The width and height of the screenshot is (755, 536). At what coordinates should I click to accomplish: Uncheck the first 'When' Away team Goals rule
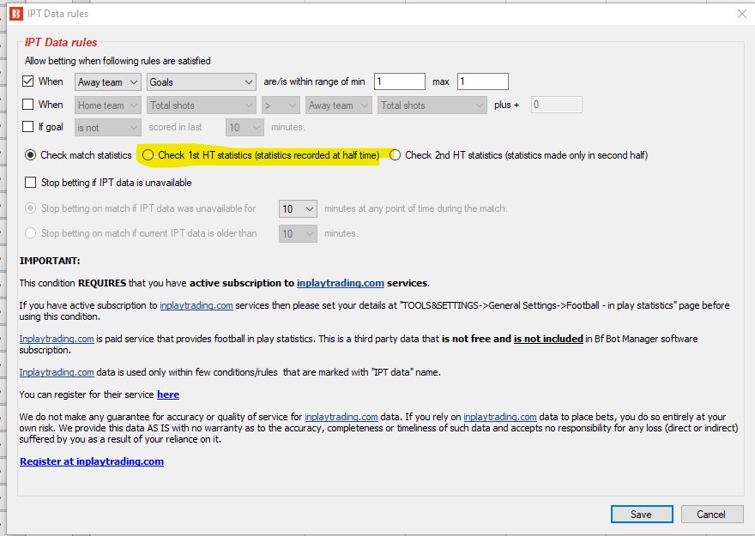point(28,81)
